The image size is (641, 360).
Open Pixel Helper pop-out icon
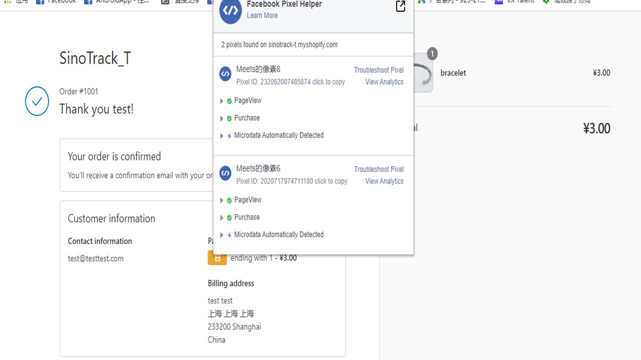pyautogui.click(x=401, y=6)
